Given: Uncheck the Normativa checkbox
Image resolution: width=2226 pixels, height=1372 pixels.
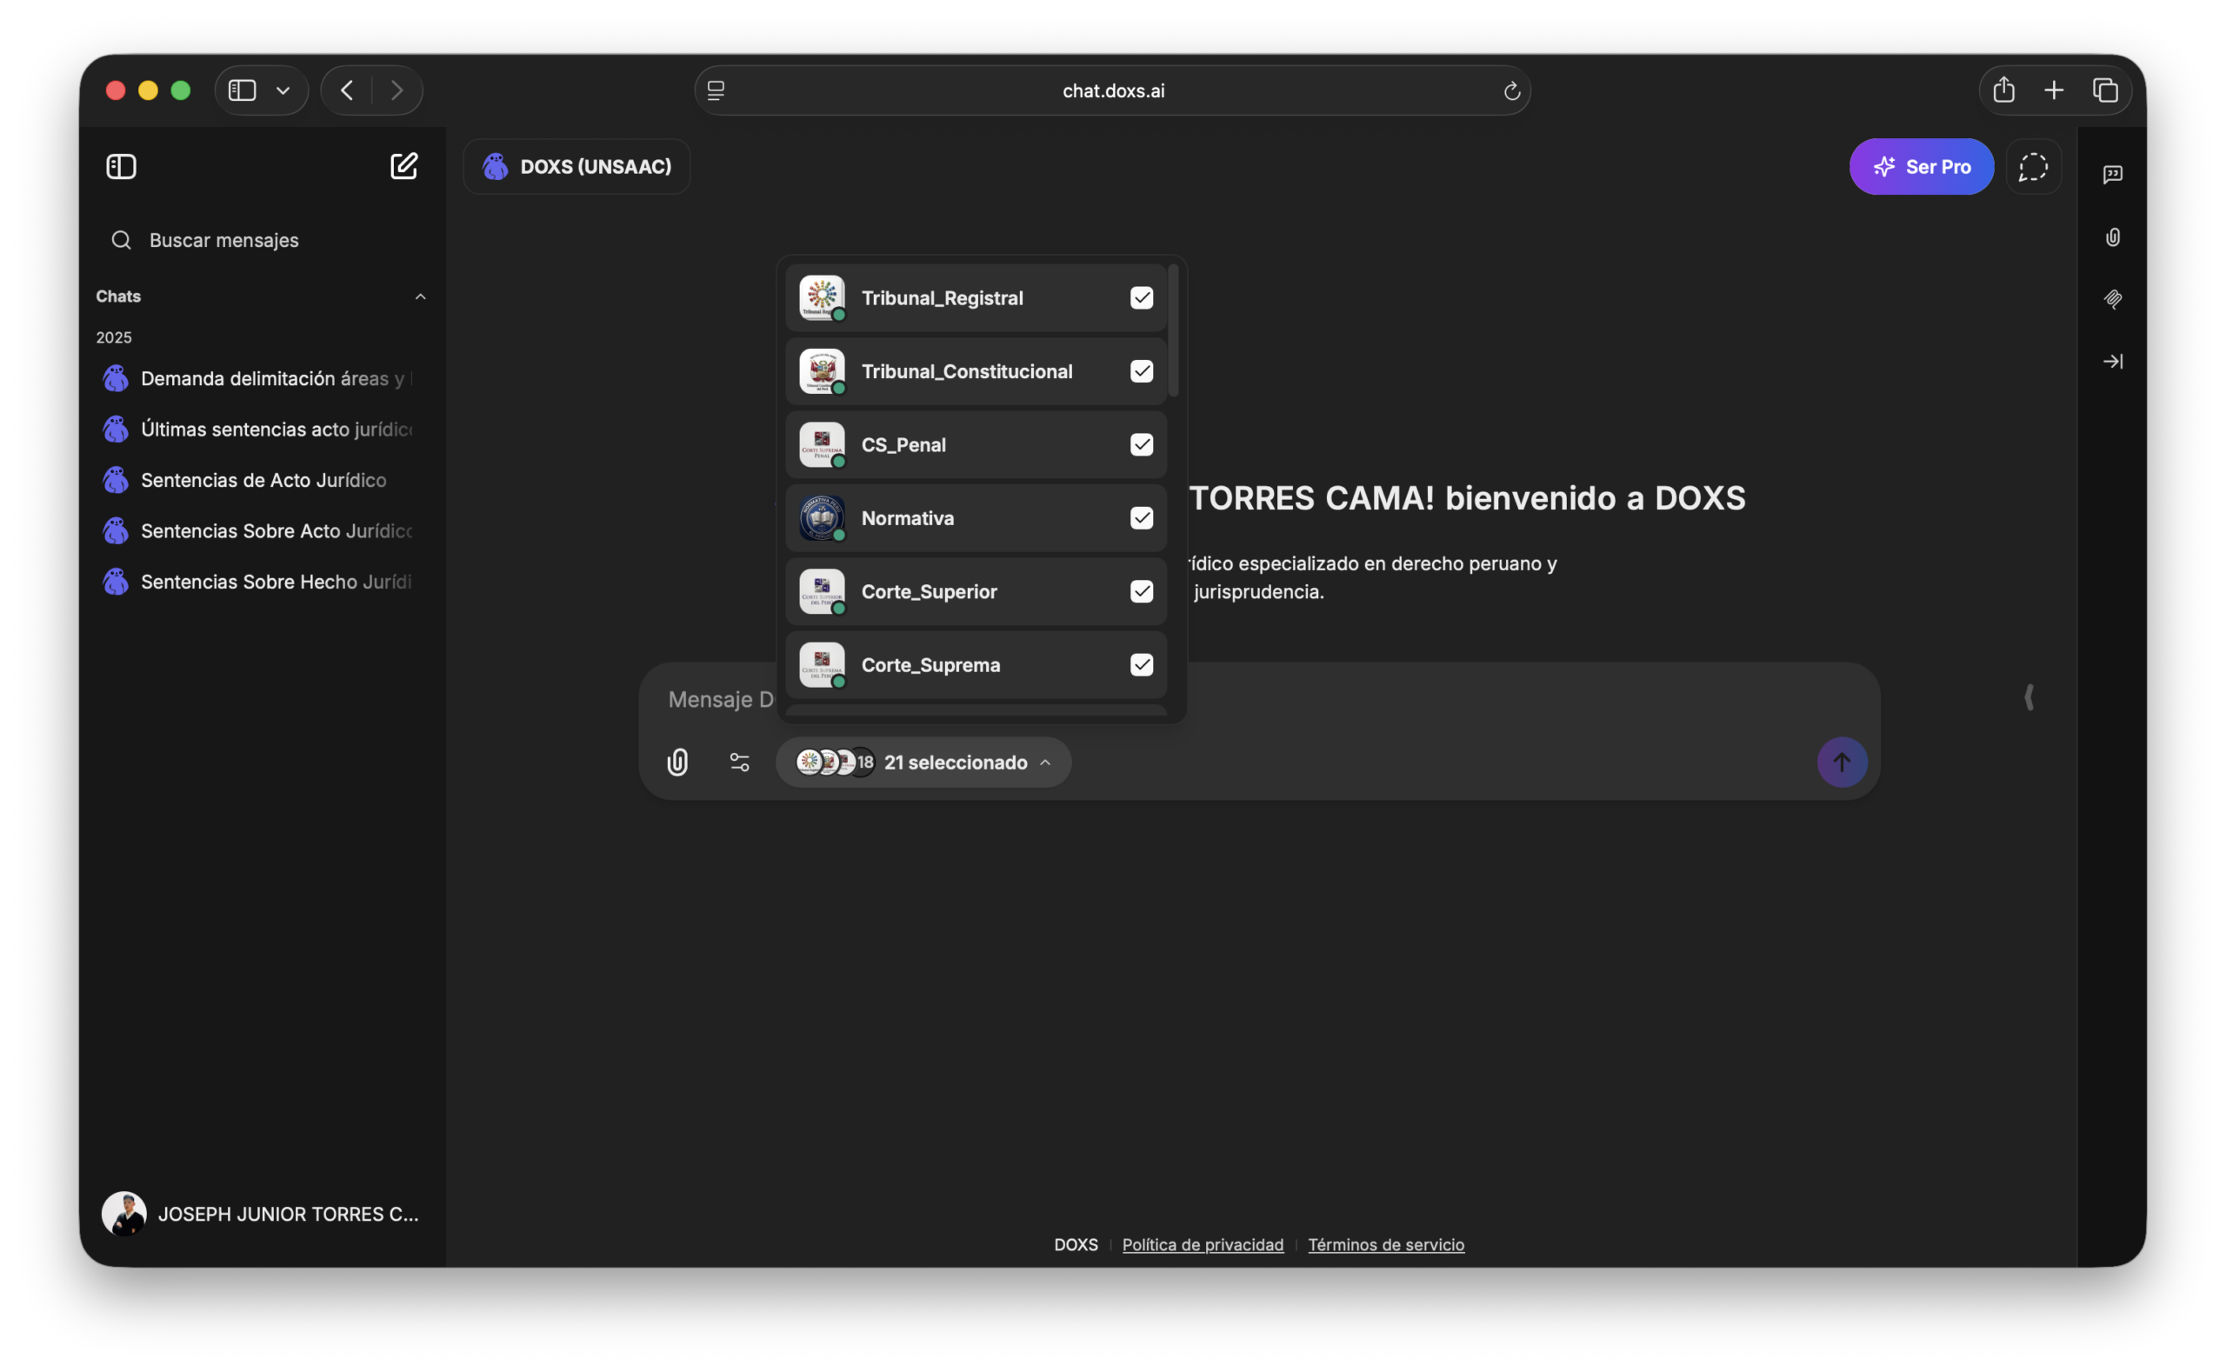Looking at the screenshot, I should pos(1141,518).
